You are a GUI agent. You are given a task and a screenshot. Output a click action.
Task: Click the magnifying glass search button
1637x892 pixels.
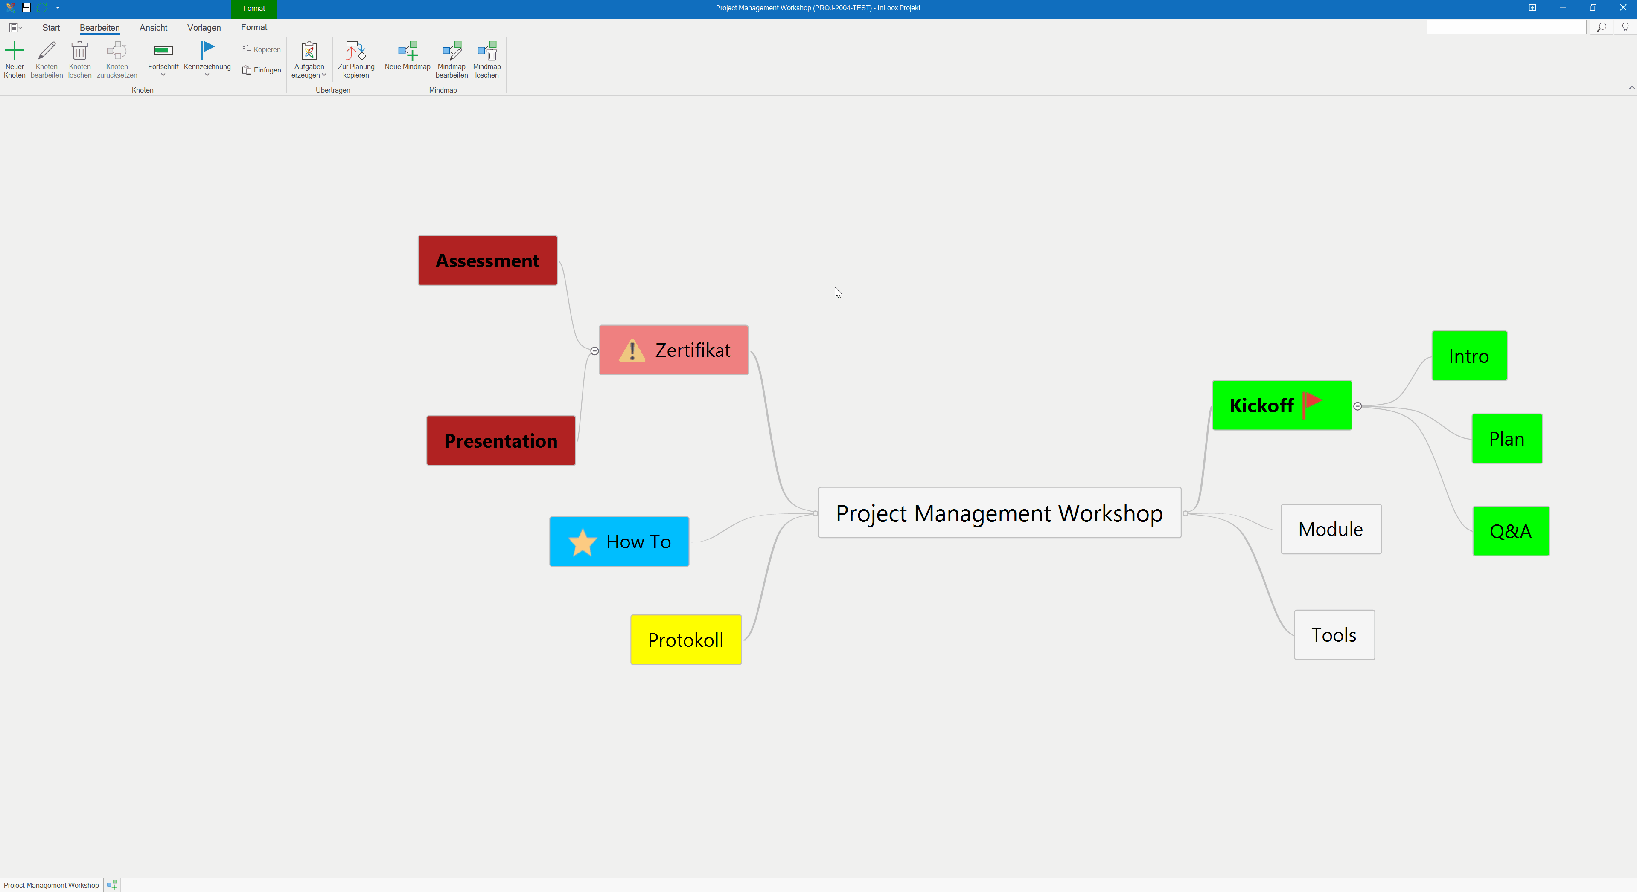(x=1602, y=27)
